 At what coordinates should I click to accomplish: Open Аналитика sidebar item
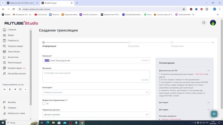coord(10,57)
